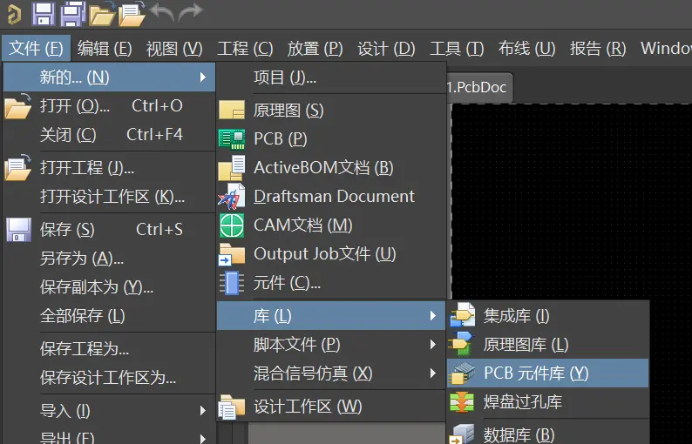The width and height of the screenshot is (692, 444).
Task: Click the floppy icon beside 保存 (S)
Action: pos(18,230)
